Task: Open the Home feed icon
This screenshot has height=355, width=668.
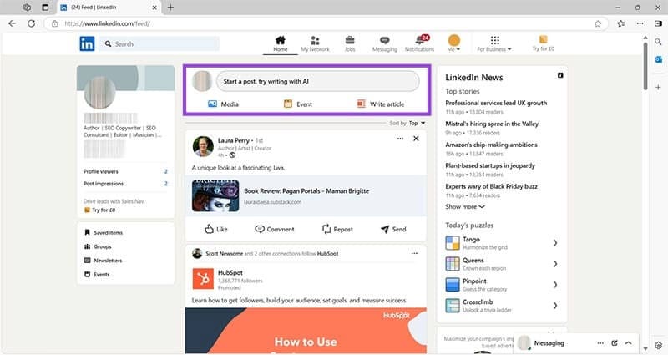Action: [x=281, y=40]
